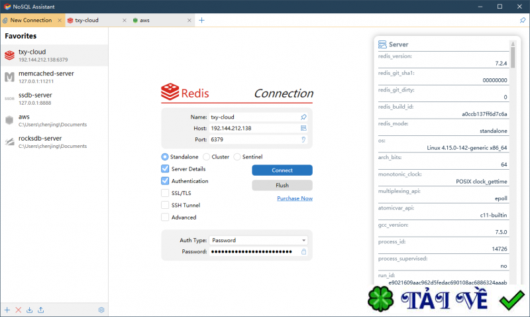530x317 pixels.
Task: Click the gcc_version value 7.5.0
Action: pyautogui.click(x=501, y=232)
